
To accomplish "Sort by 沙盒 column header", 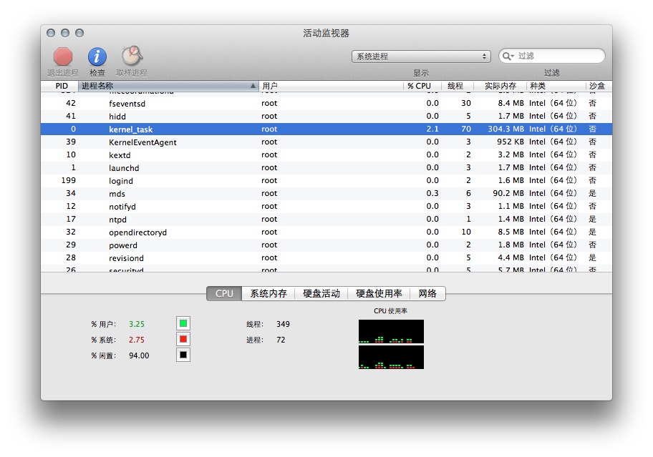I will pyautogui.click(x=599, y=86).
